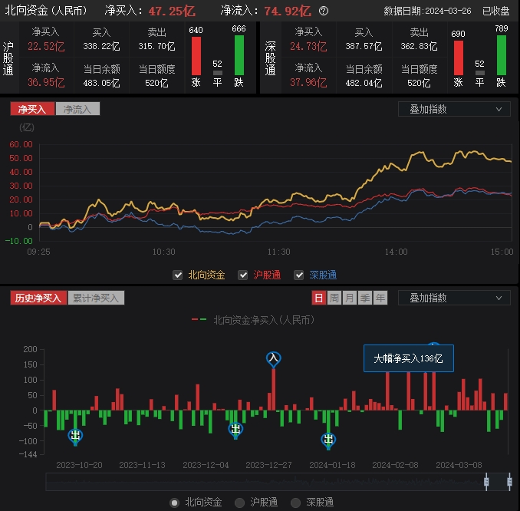Click the 沪股通 green 跌 bar showing 666

239,55
